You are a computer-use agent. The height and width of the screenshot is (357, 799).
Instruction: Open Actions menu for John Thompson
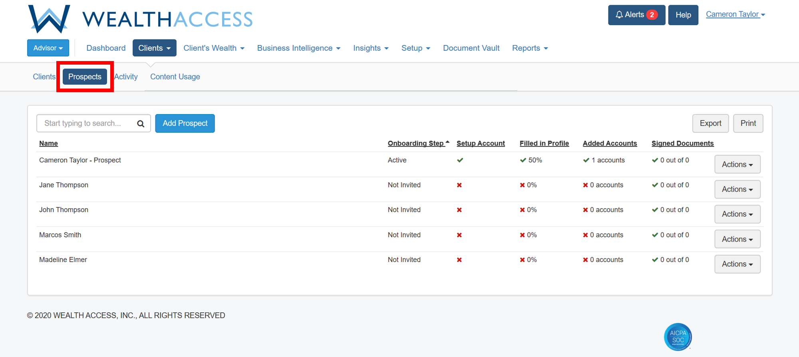[x=737, y=214]
